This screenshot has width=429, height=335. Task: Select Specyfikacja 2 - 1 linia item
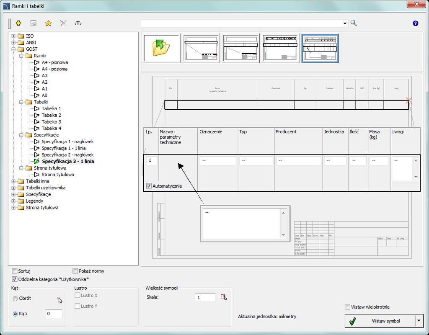point(68,161)
